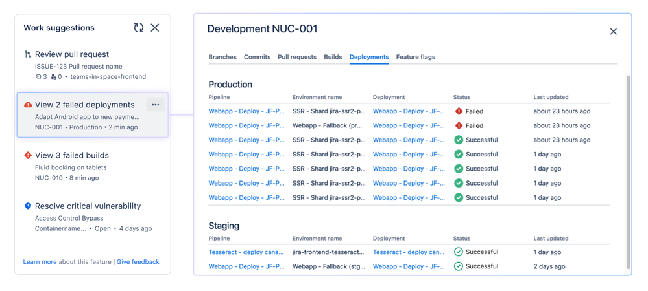Click the Adapt Android app to new payme... text

coord(87,117)
